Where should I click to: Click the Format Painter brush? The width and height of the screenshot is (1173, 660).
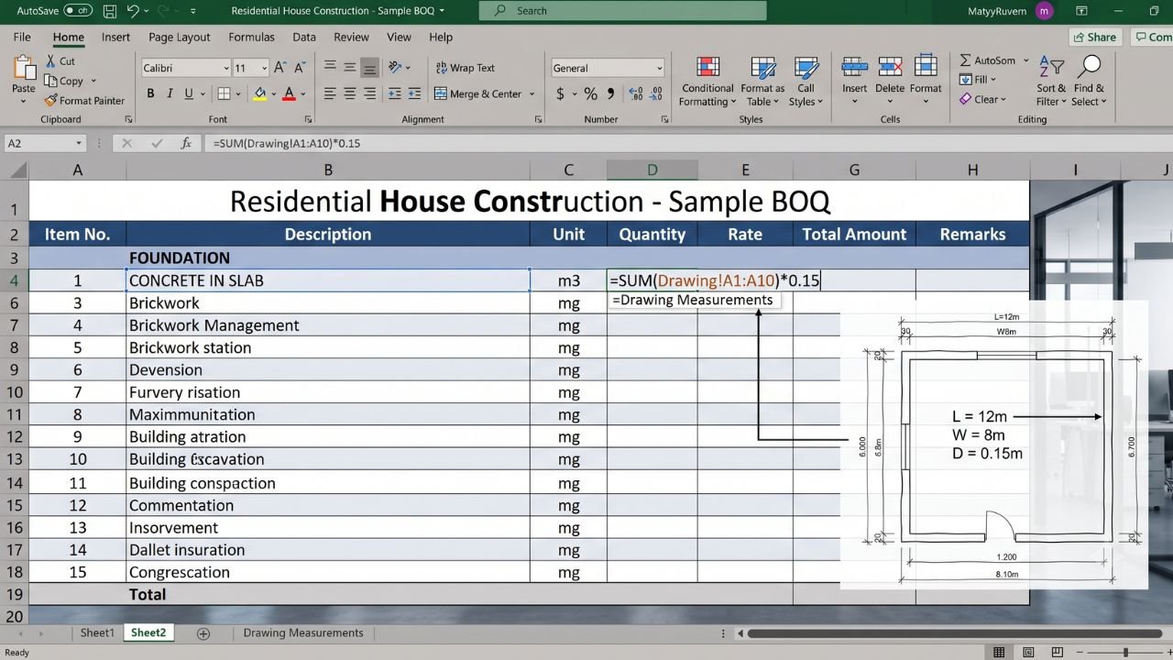49,101
